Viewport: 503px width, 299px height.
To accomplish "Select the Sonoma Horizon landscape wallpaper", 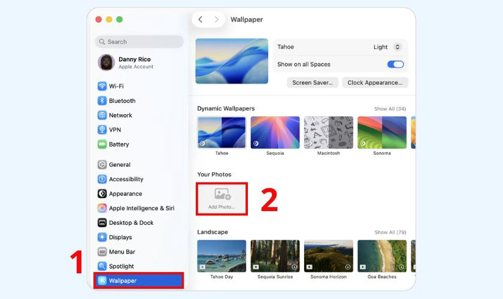I will pyautogui.click(x=329, y=256).
